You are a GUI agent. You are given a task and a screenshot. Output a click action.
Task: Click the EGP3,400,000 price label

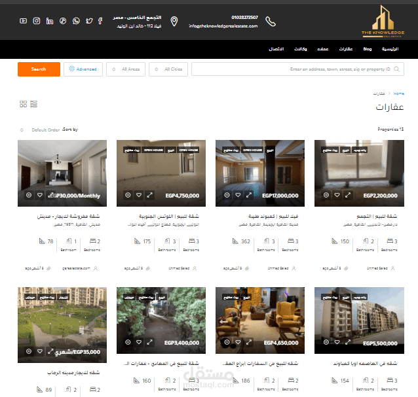tap(181, 343)
